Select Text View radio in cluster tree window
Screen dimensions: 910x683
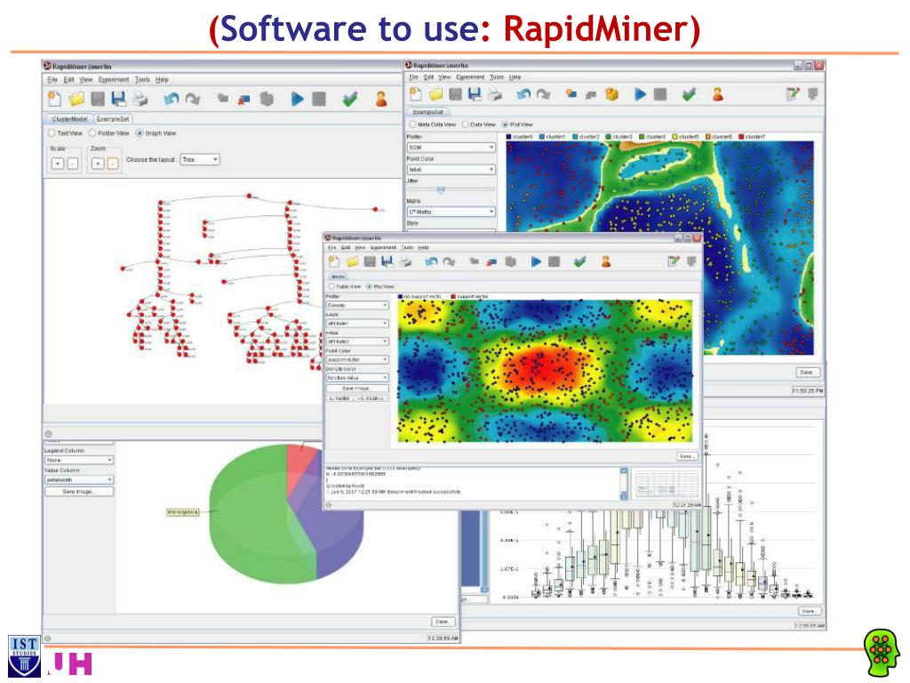(x=52, y=133)
